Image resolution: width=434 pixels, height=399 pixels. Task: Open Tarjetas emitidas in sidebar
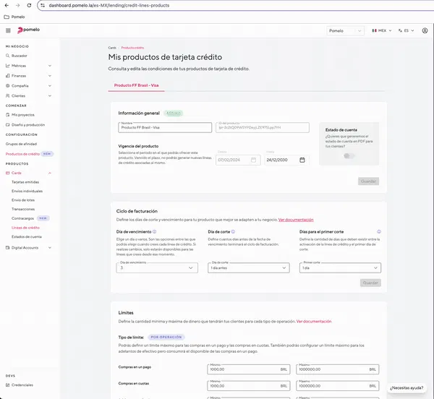(x=25, y=182)
